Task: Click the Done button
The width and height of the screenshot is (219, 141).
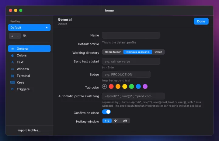Action: pos(201,21)
